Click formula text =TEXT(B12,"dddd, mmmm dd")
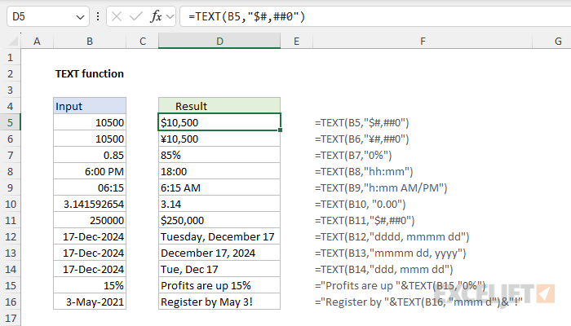 click(x=392, y=237)
